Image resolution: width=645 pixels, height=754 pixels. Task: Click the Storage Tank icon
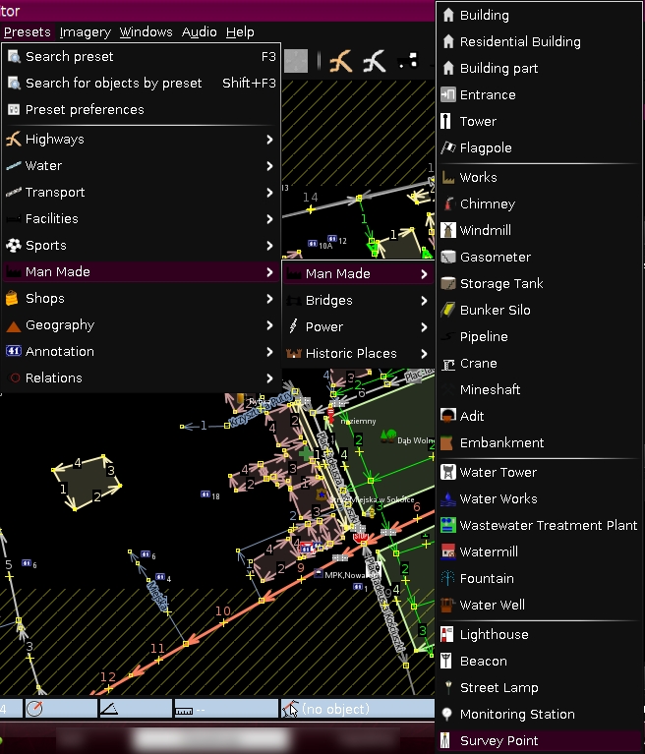coord(448,283)
